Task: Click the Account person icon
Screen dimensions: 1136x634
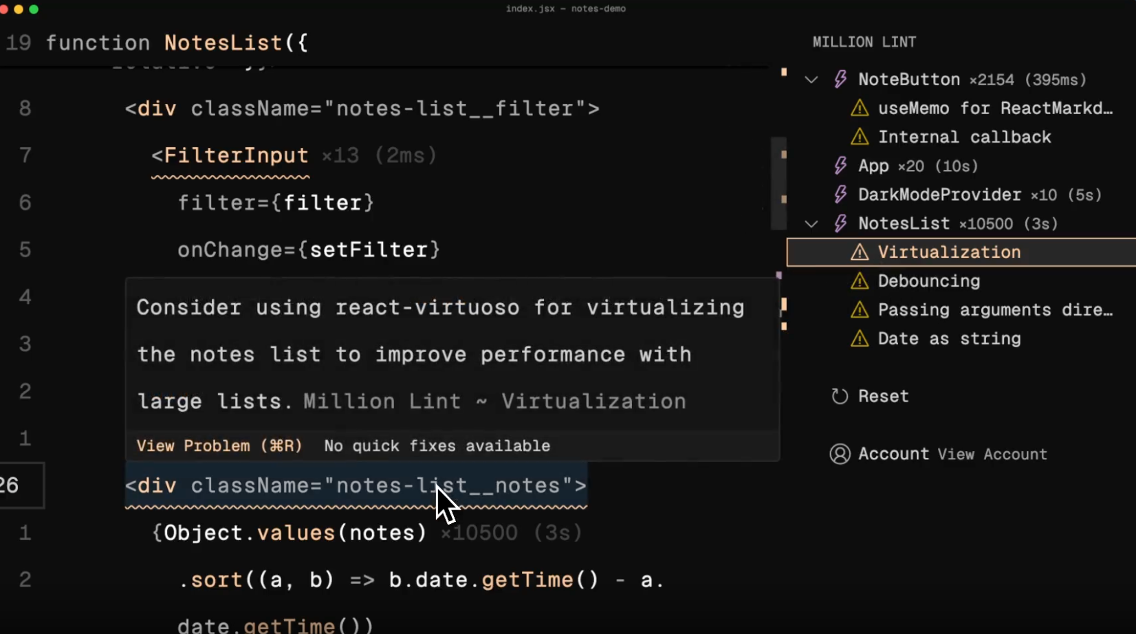Action: [840, 455]
